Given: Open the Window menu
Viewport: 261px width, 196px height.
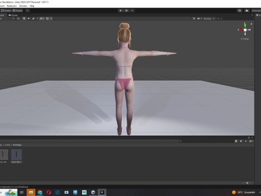Looking at the screenshot, I should (x=23, y=6).
